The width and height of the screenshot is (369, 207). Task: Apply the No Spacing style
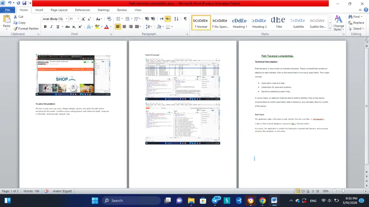coord(220,23)
